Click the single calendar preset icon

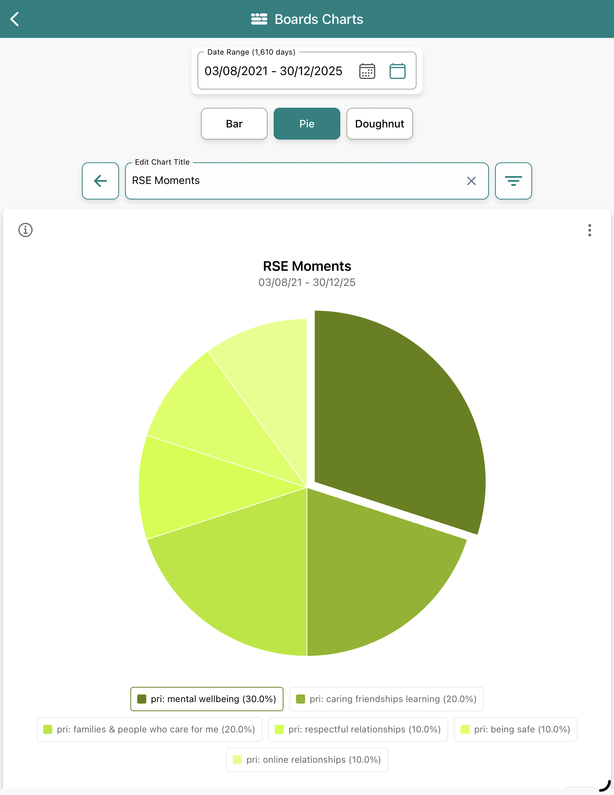click(x=397, y=71)
